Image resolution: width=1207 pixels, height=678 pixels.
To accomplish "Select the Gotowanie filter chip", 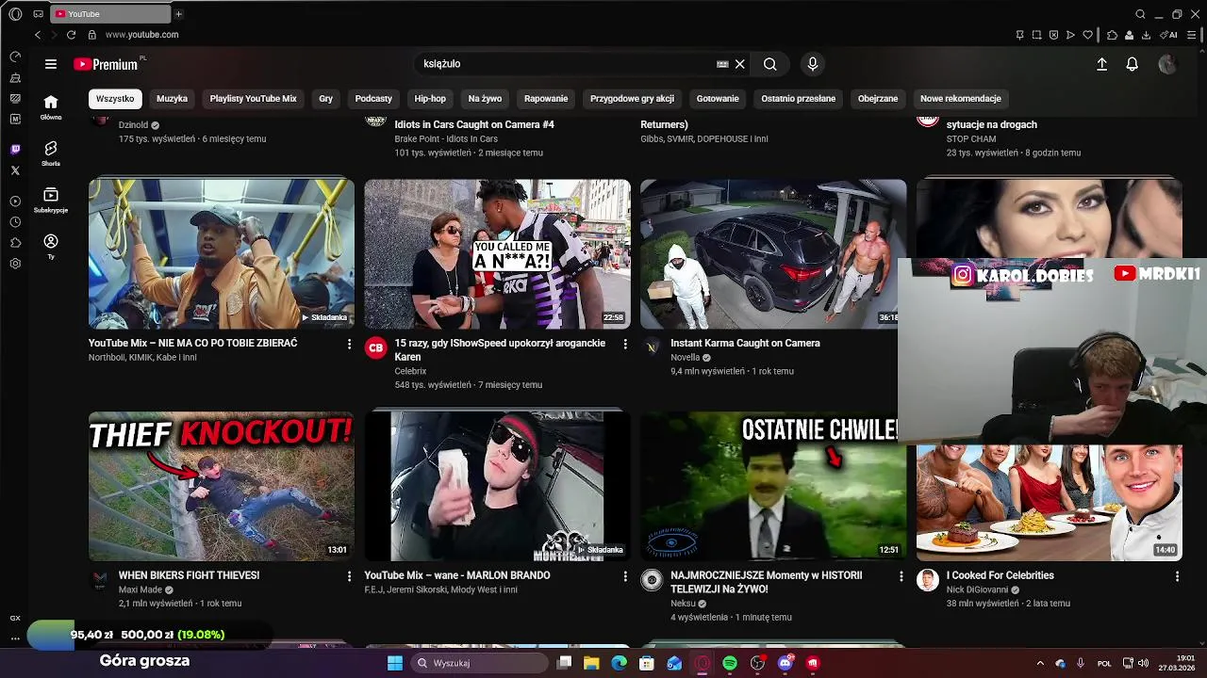I will (718, 98).
